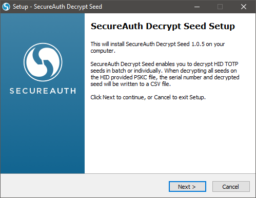Viewport: 256px width, 198px height.
Task: Minimize the Setup window
Action: click(197, 7)
